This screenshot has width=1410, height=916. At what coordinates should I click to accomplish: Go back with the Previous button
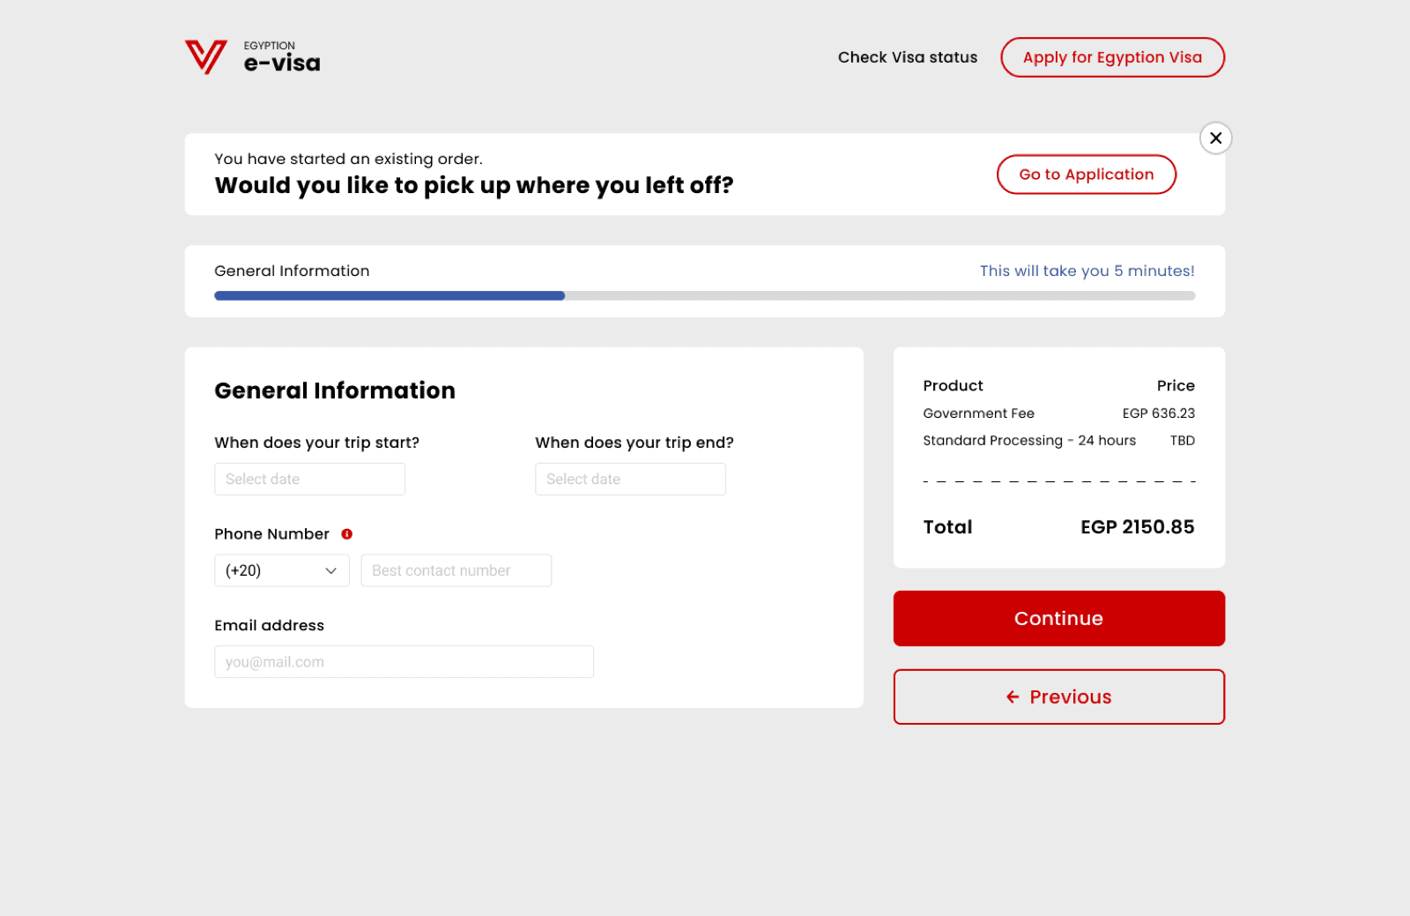click(x=1059, y=697)
